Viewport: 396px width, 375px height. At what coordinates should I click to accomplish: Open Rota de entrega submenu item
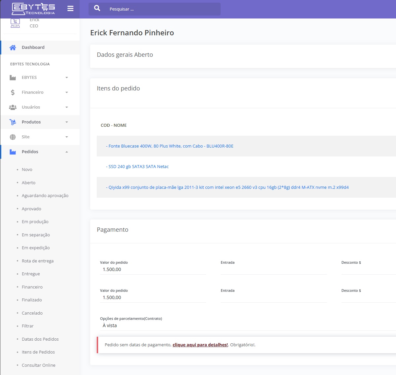point(38,261)
